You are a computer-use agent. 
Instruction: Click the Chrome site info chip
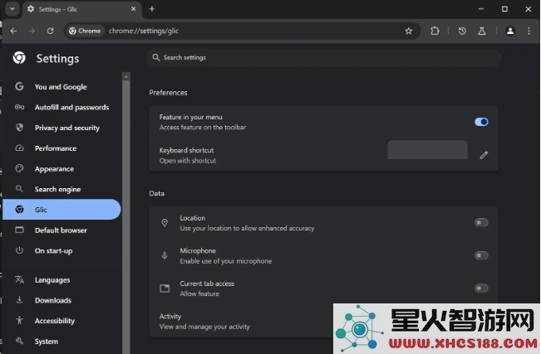click(85, 31)
